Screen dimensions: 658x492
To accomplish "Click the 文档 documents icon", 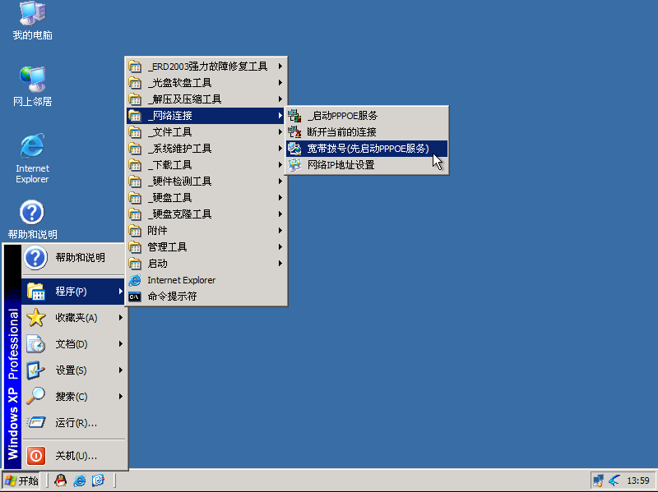I will pyautogui.click(x=36, y=344).
